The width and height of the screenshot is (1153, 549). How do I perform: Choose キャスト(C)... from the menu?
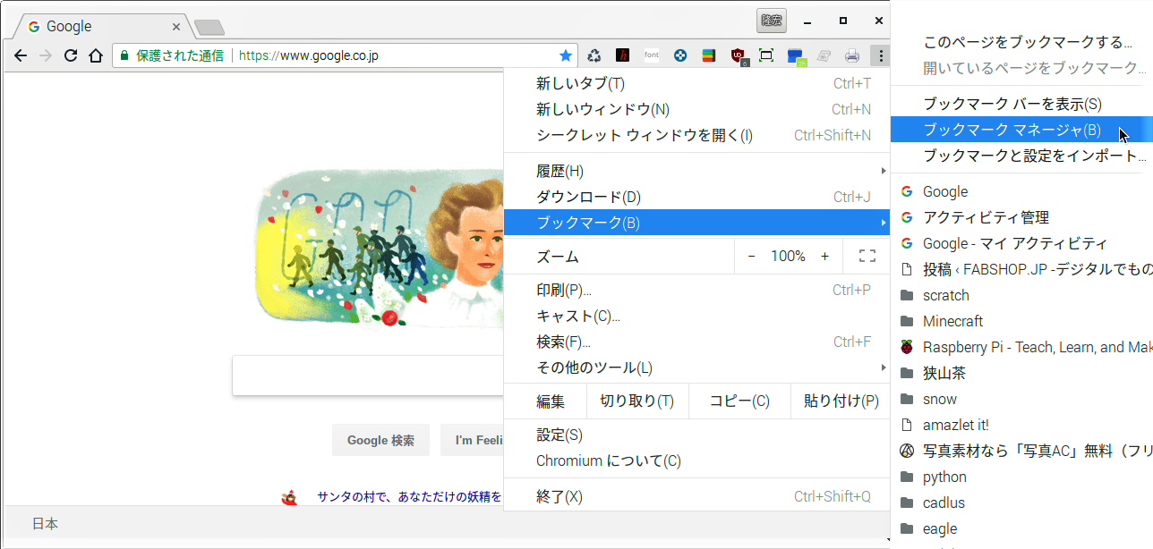click(696, 317)
